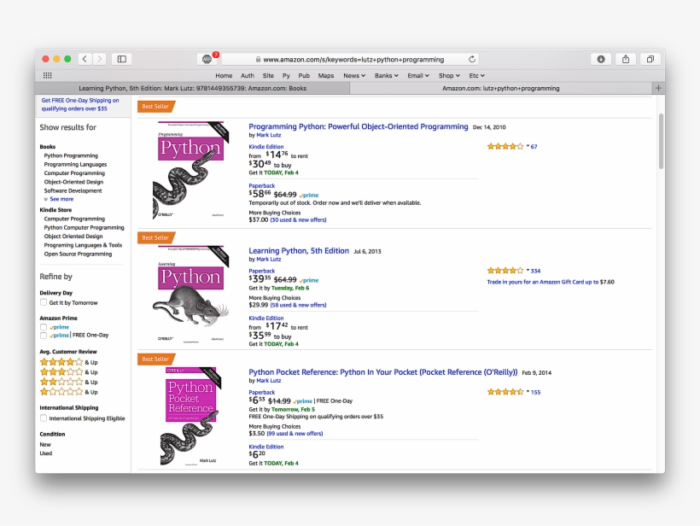Click the FREE One-Day Shipping promo link
Screen dimensions: 700x526
click(80, 104)
